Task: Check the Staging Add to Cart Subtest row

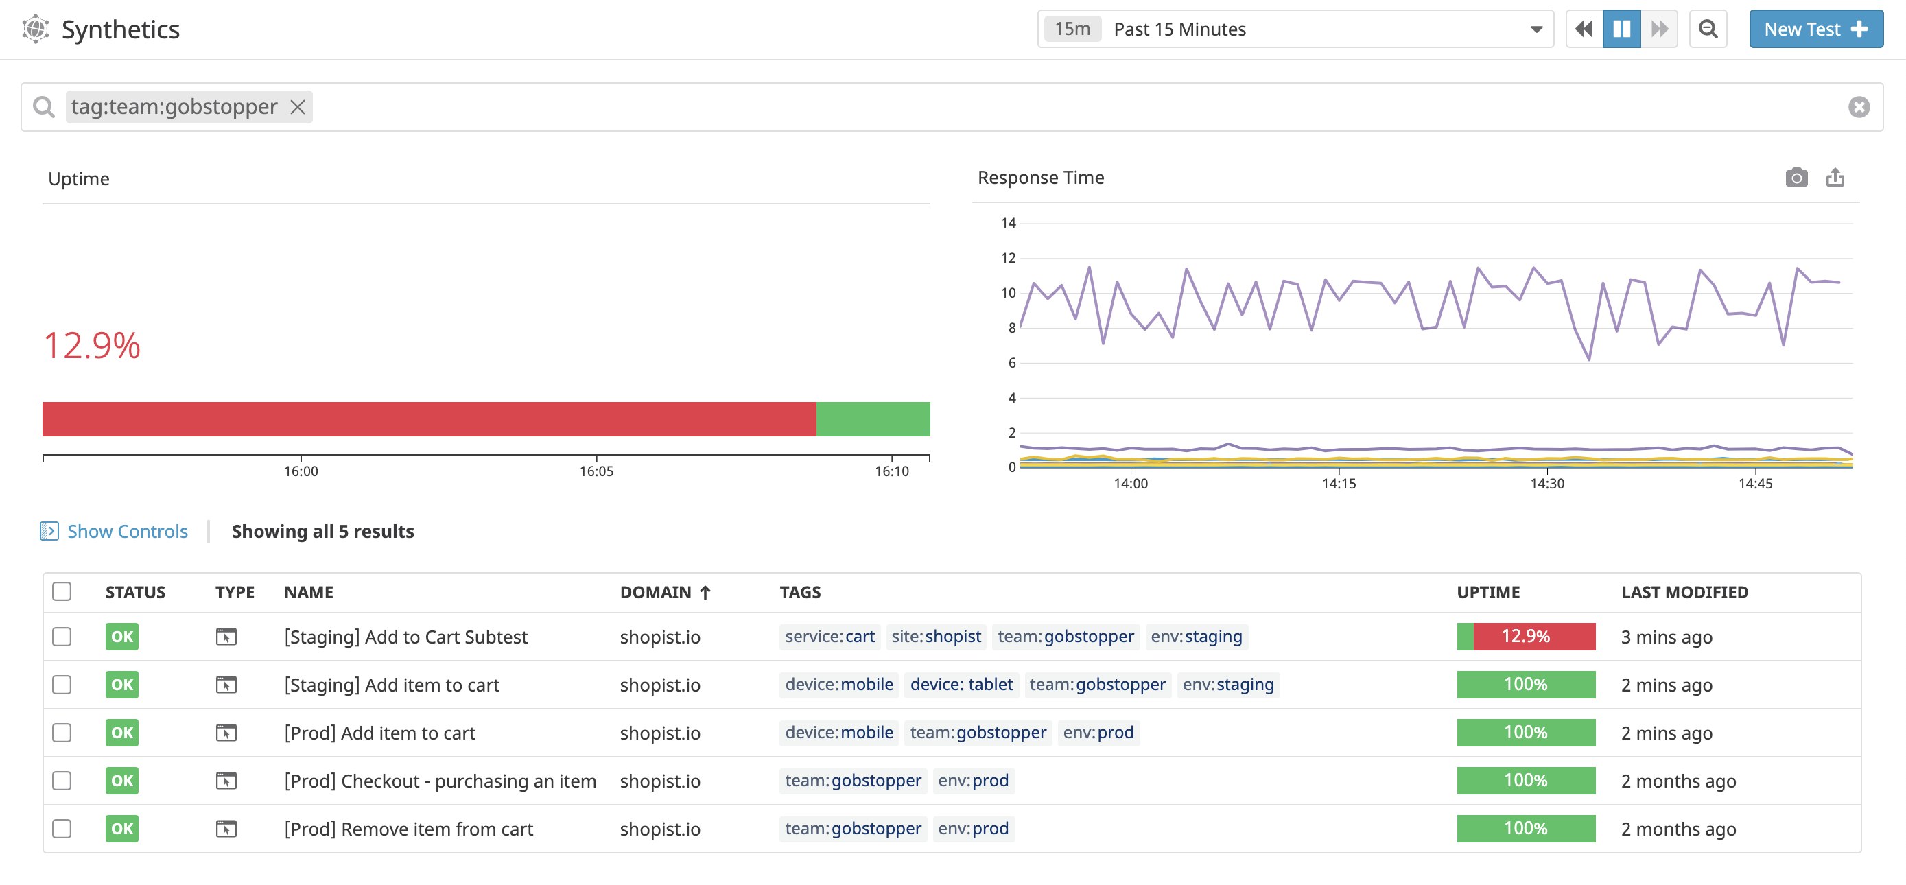Action: [62, 637]
